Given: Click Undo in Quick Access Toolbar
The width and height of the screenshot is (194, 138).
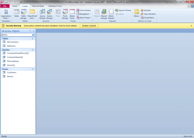Looking at the screenshot, I should point(10,2).
